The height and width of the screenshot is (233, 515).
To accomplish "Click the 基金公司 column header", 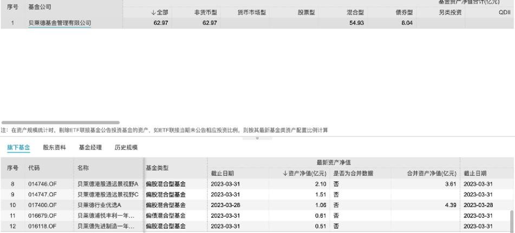I will (40, 7).
